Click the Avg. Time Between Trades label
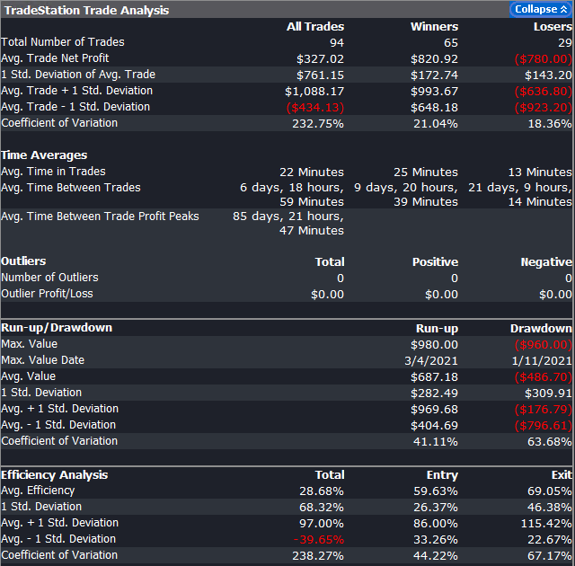 point(71,188)
